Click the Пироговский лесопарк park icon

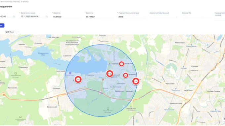coord(108,109)
